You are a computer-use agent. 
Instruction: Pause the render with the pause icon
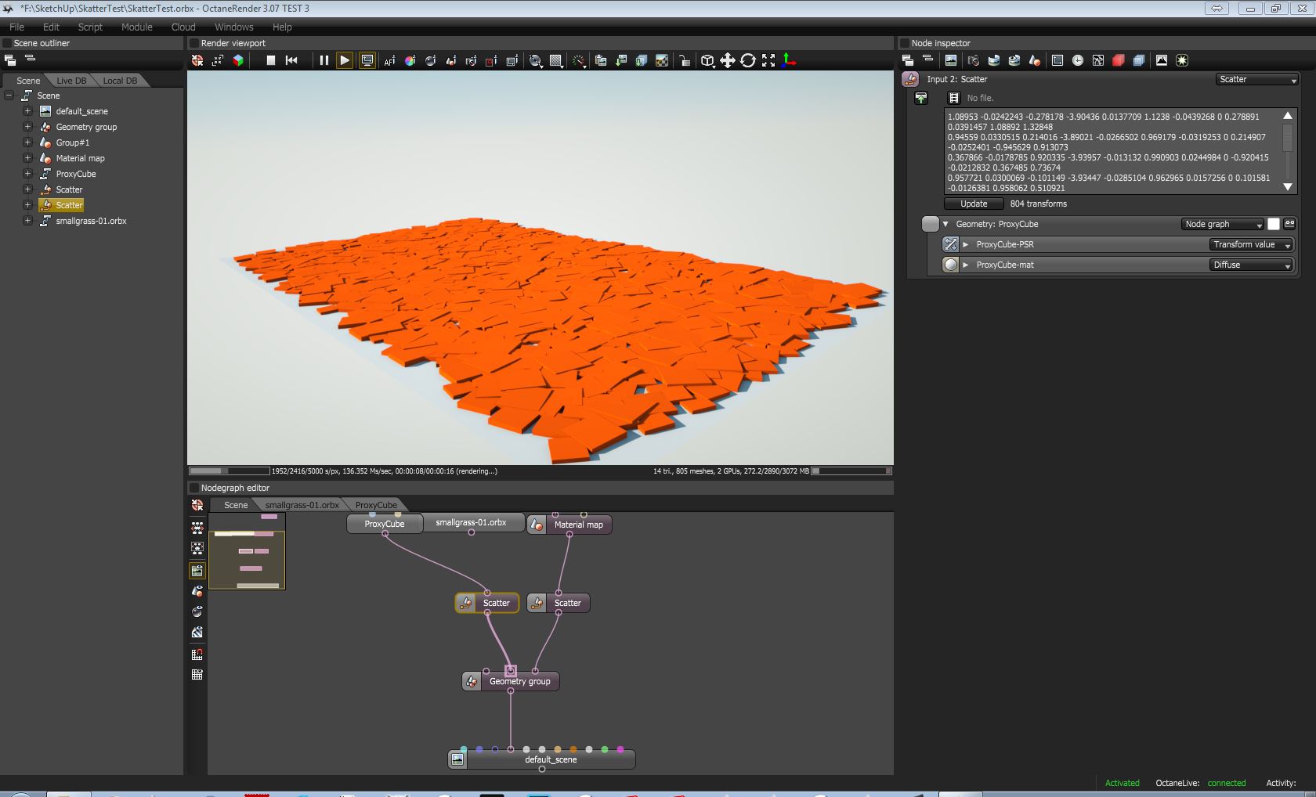pyautogui.click(x=324, y=60)
